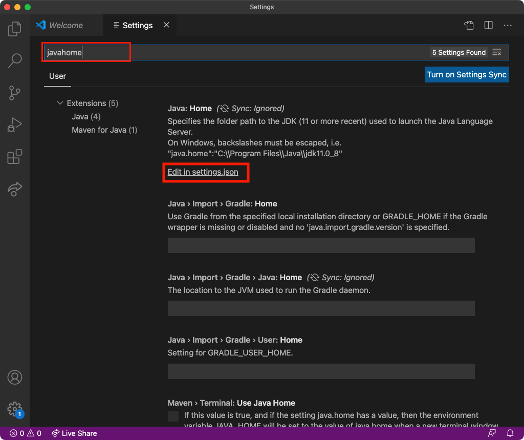Open Live Share view in activity bar
This screenshot has width=524, height=440.
[x=15, y=189]
